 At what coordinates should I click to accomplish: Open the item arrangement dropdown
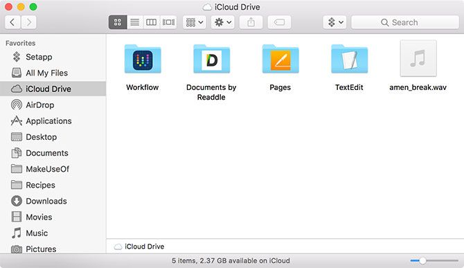[195, 22]
